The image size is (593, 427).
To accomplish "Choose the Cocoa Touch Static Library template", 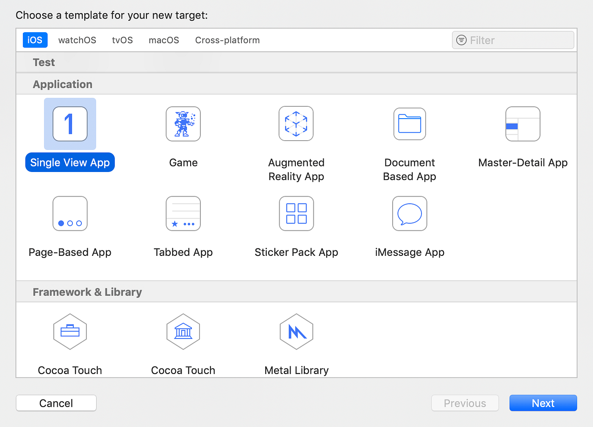I will click(x=183, y=332).
